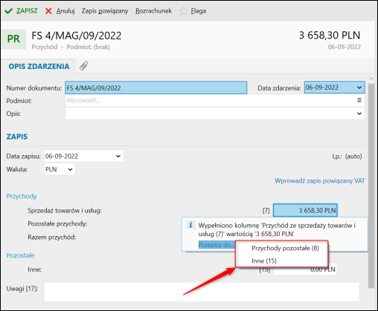Click the Flaga star icon
The image size is (378, 311).
pyautogui.click(x=183, y=11)
